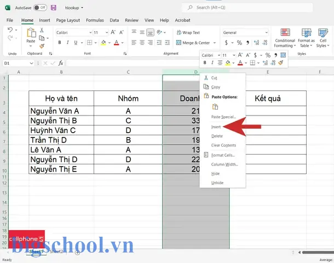
Task: Switch to the Formulas tab
Action: pyautogui.click(x=95, y=20)
